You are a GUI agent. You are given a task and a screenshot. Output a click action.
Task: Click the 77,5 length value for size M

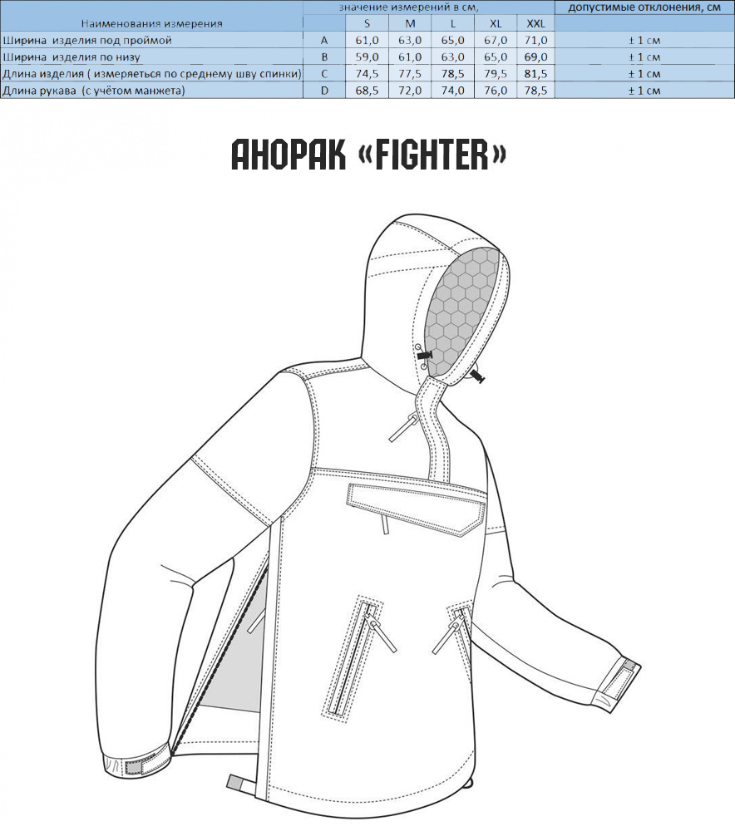410,74
